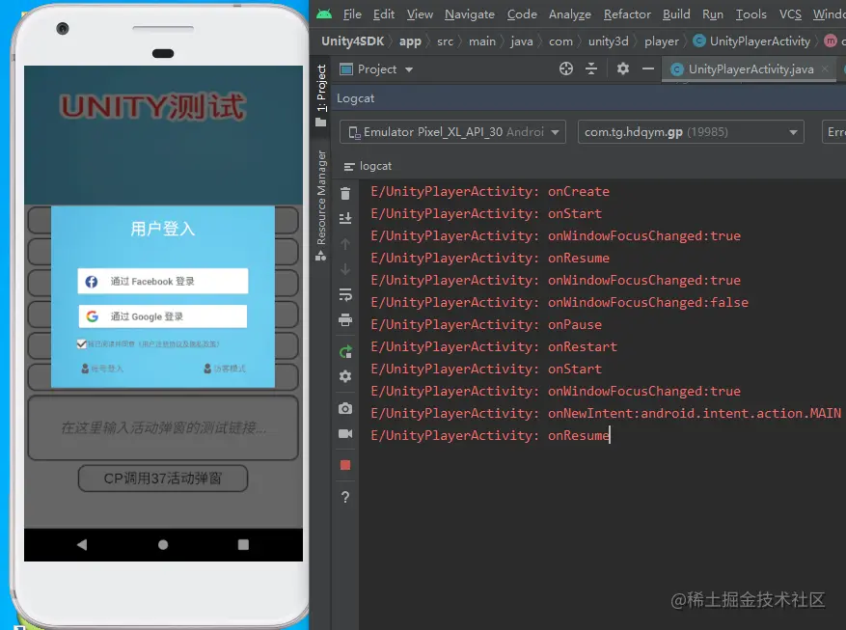Clear logcat with the trash icon

tap(345, 193)
